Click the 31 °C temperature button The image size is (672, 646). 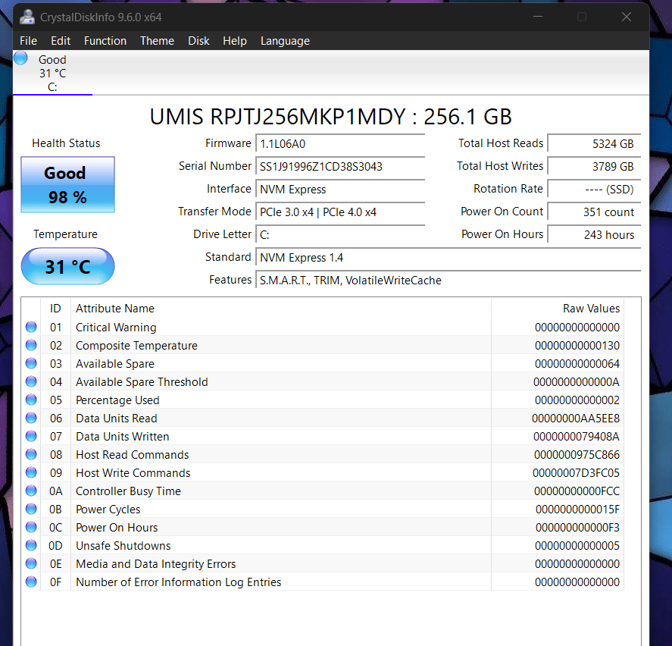[x=67, y=266]
